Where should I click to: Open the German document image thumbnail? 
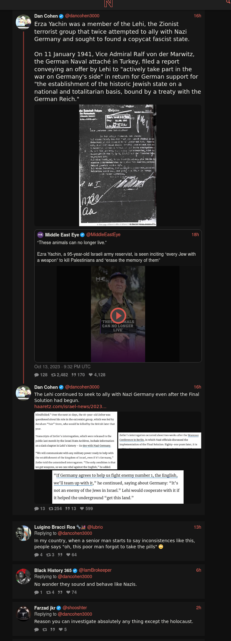click(118, 165)
